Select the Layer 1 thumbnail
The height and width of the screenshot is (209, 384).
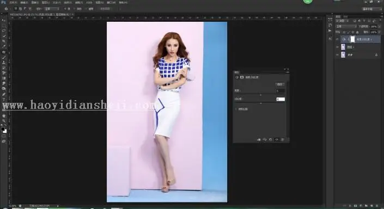[343, 47]
